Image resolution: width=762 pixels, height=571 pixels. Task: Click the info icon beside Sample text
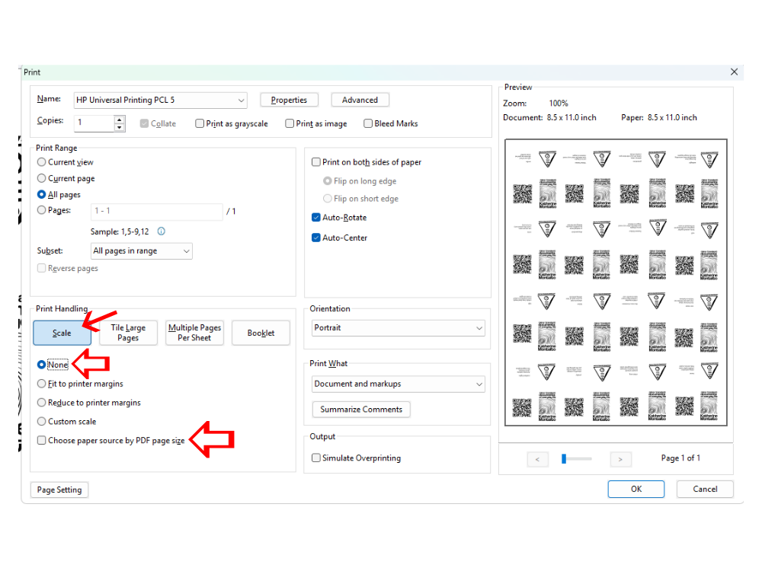(x=161, y=231)
